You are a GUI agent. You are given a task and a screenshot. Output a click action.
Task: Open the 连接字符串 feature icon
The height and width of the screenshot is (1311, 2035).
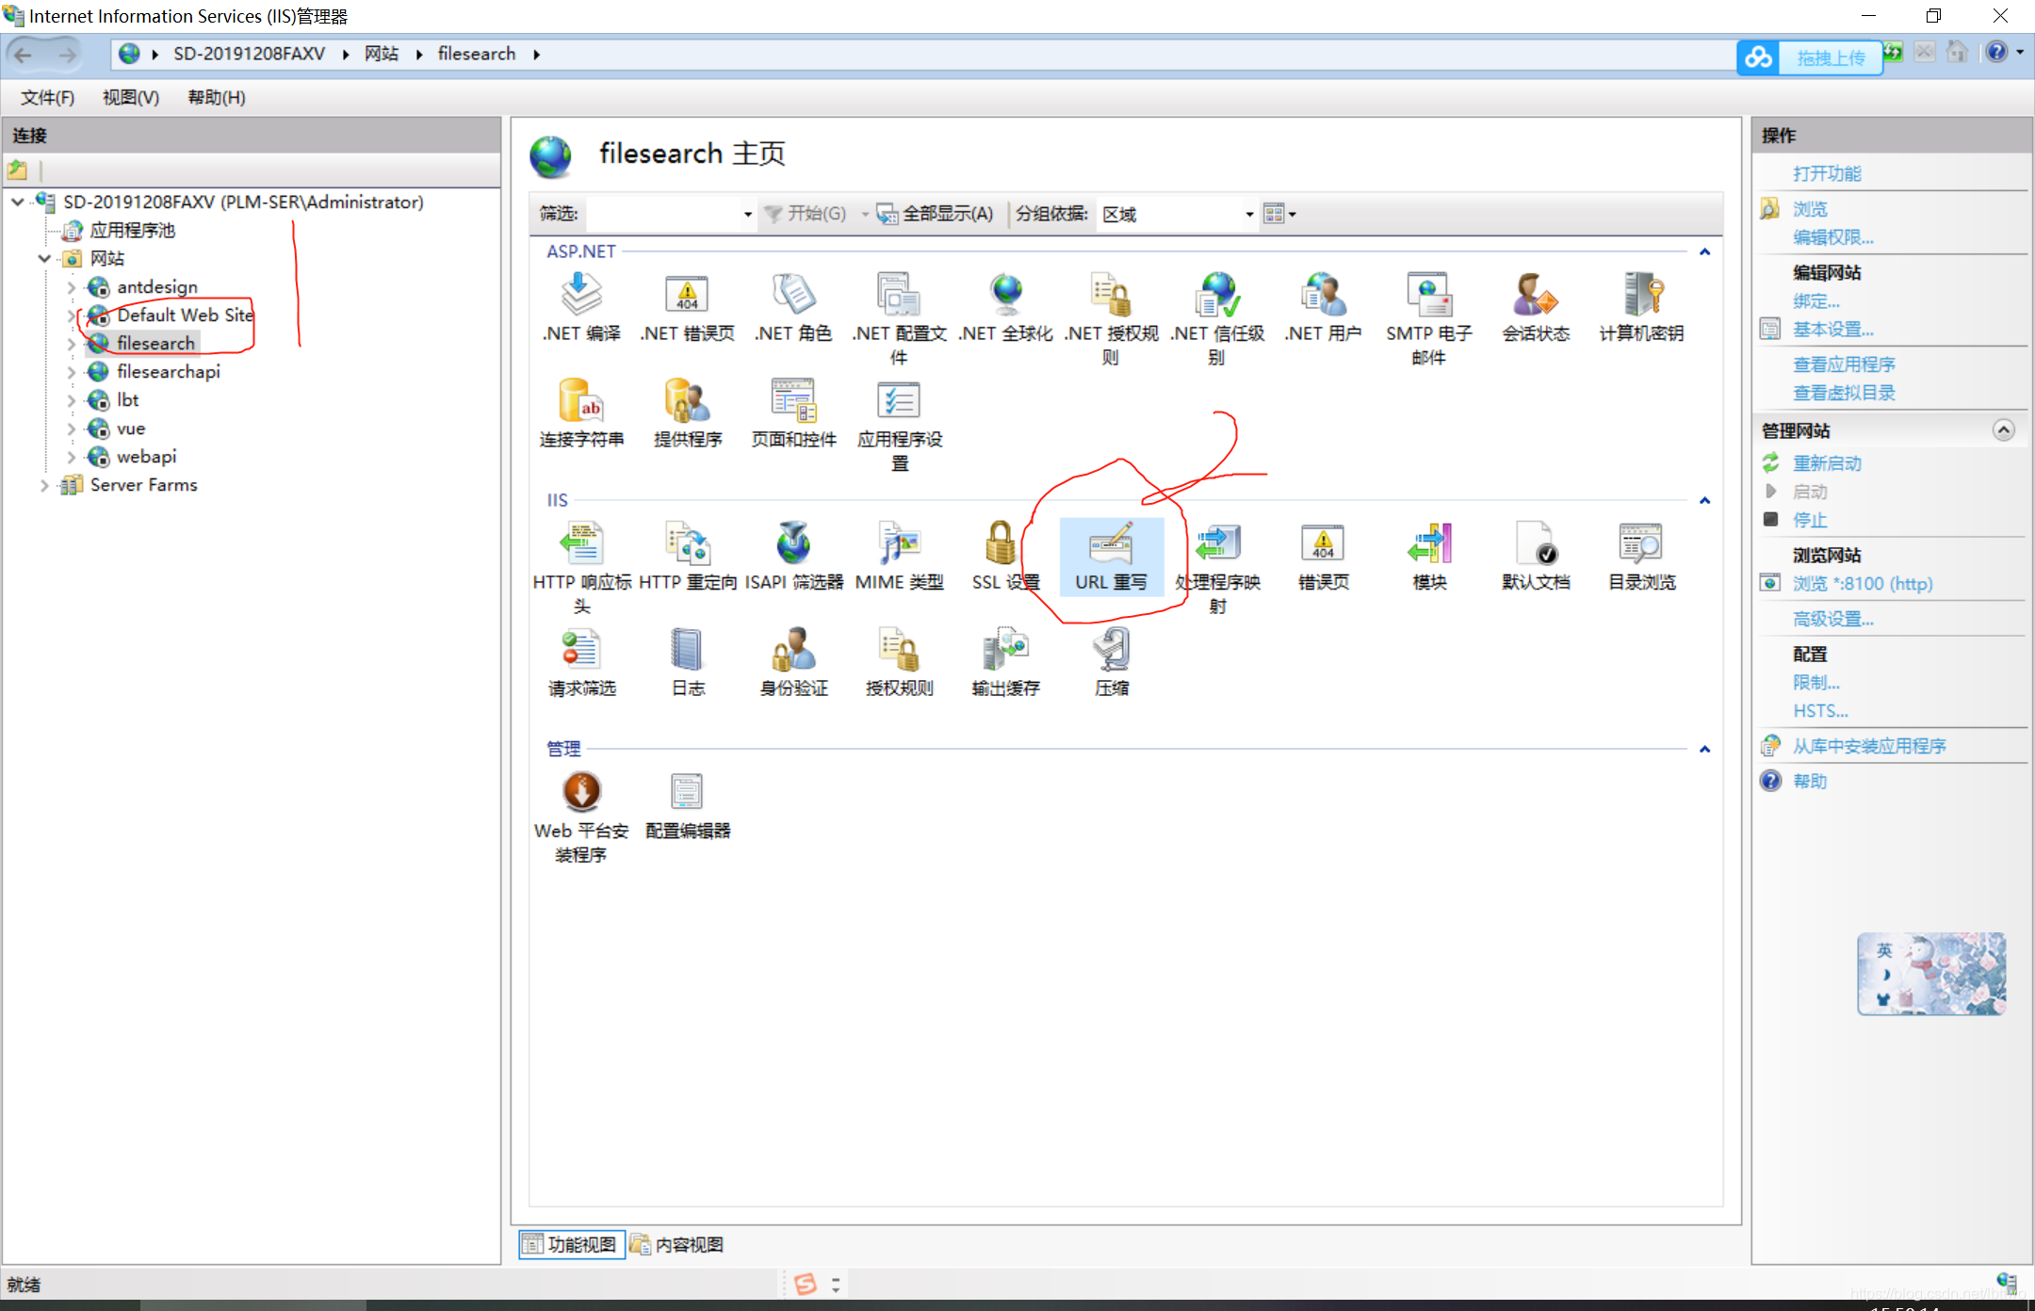click(x=581, y=413)
